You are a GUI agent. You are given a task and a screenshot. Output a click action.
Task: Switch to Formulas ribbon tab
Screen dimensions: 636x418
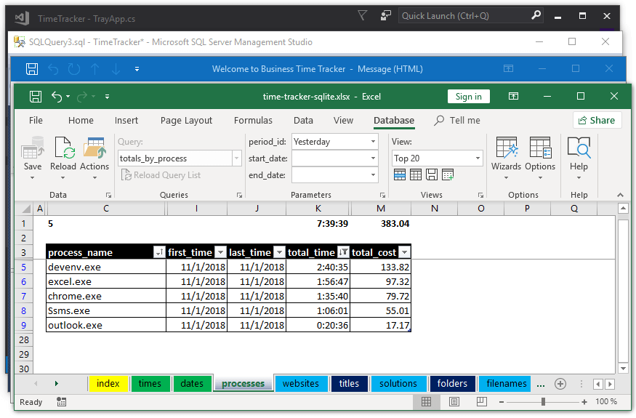(x=253, y=121)
